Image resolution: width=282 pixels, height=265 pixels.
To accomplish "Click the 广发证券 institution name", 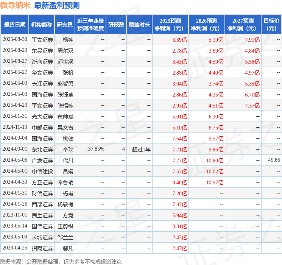I will (x=42, y=160).
